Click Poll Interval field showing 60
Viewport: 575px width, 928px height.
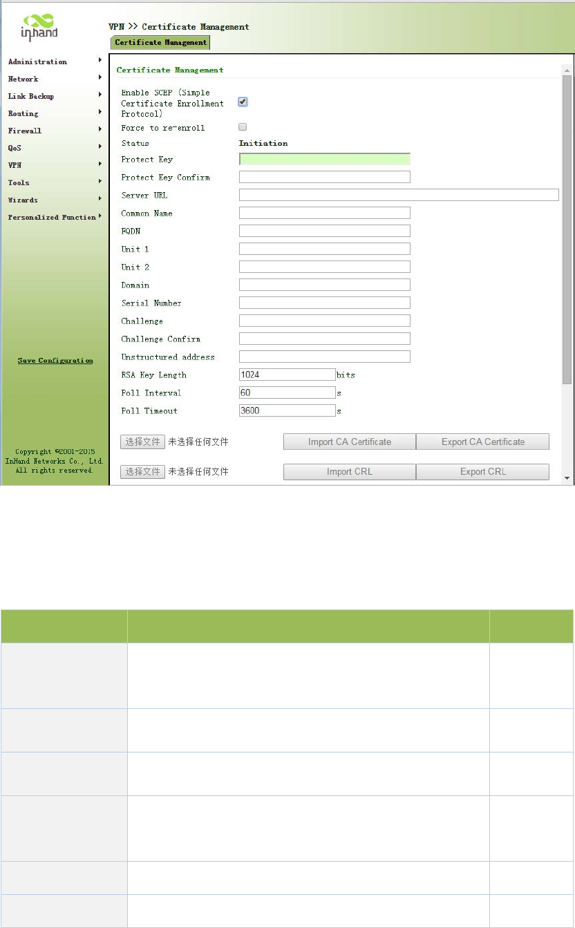pyautogui.click(x=287, y=392)
